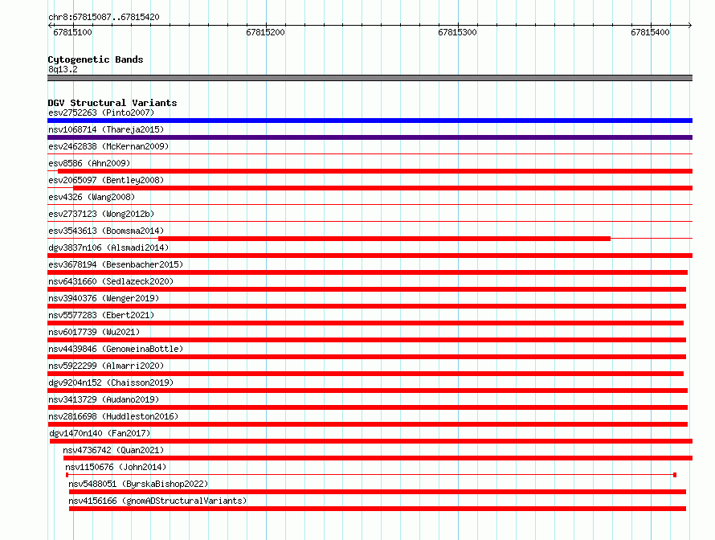Open nsv1150676 (John2014) label
Image resolution: width=715 pixels, height=540 pixels.
[x=116, y=467]
